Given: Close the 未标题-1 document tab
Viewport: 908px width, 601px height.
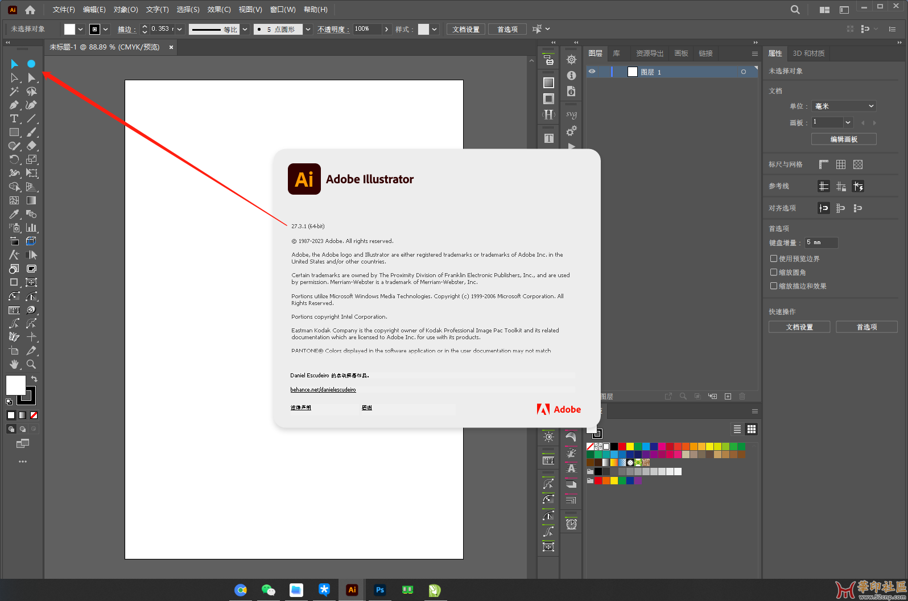Looking at the screenshot, I should click(171, 47).
